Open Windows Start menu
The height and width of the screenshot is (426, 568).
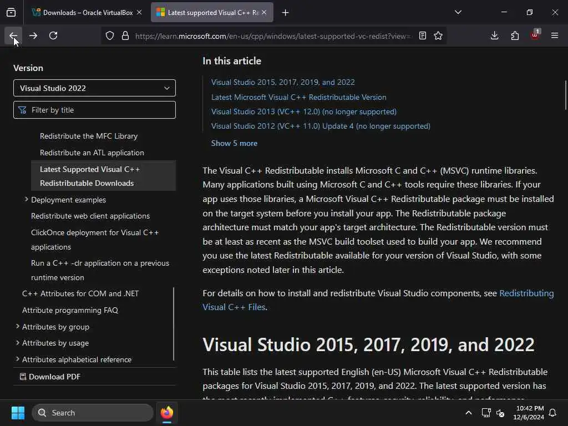pos(18,413)
